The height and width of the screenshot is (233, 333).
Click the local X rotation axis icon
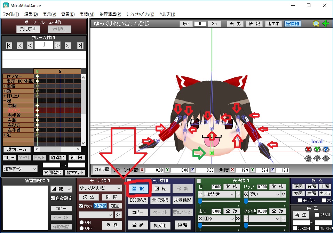click(308, 149)
